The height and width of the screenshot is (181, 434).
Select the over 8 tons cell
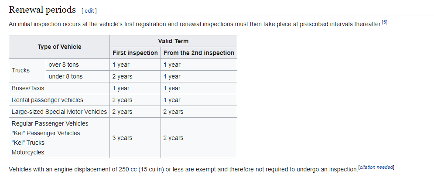(x=64, y=65)
